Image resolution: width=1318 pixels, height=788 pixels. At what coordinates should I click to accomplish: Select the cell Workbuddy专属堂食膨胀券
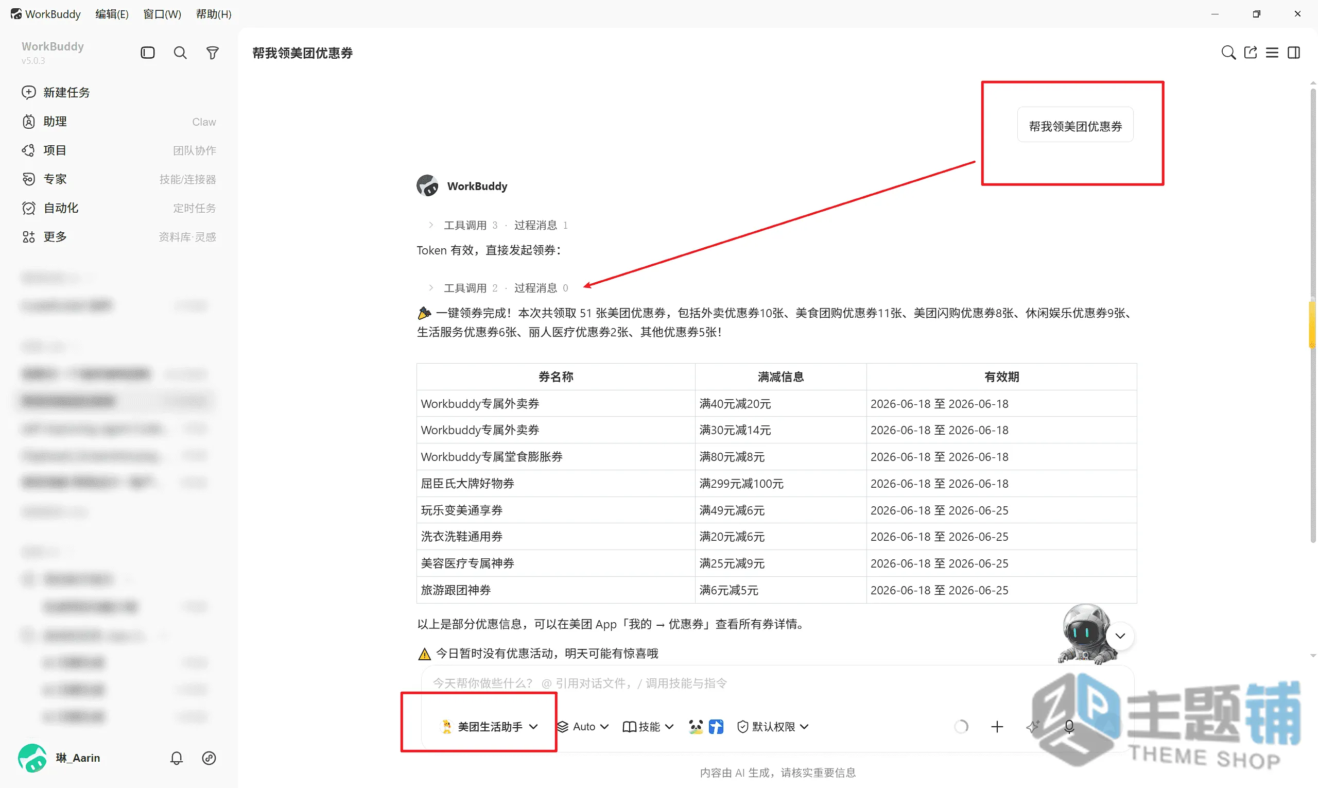click(556, 457)
